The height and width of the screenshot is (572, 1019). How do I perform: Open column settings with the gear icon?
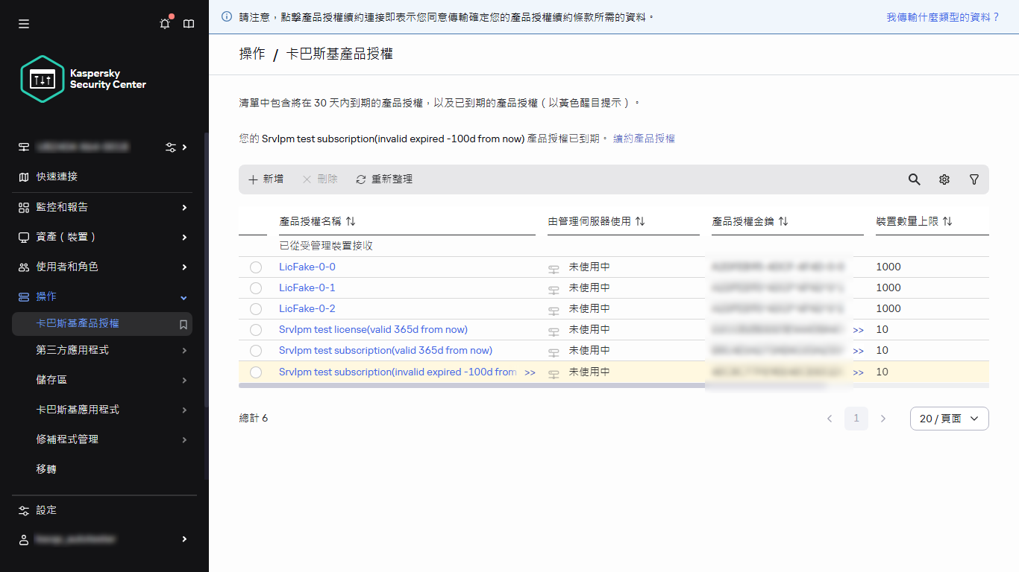point(944,179)
